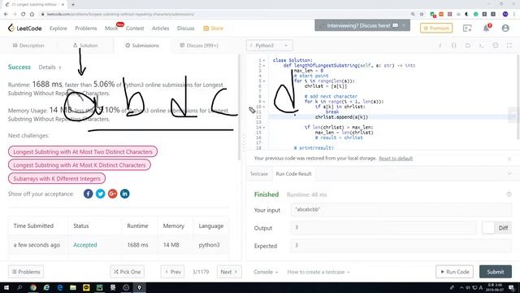Open File Explorer from the taskbar

[x=73, y=287]
